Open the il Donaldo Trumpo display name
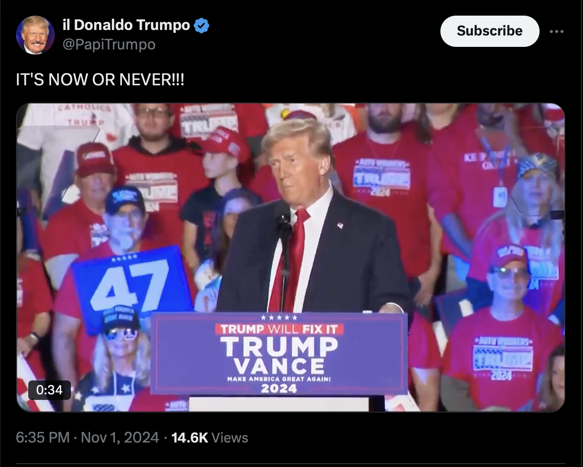 click(126, 25)
